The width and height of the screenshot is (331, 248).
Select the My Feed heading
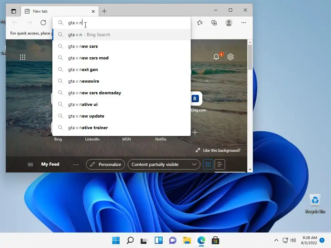pos(50,164)
